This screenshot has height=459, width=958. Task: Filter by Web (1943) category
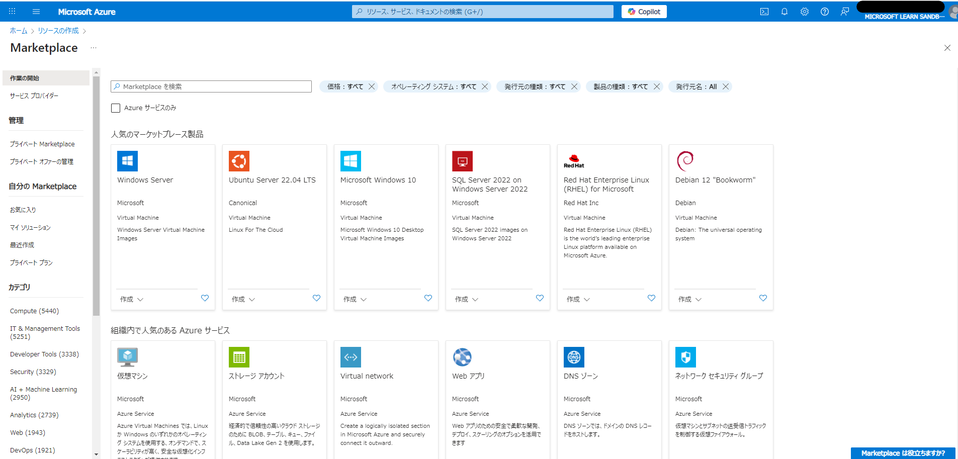[x=28, y=432]
